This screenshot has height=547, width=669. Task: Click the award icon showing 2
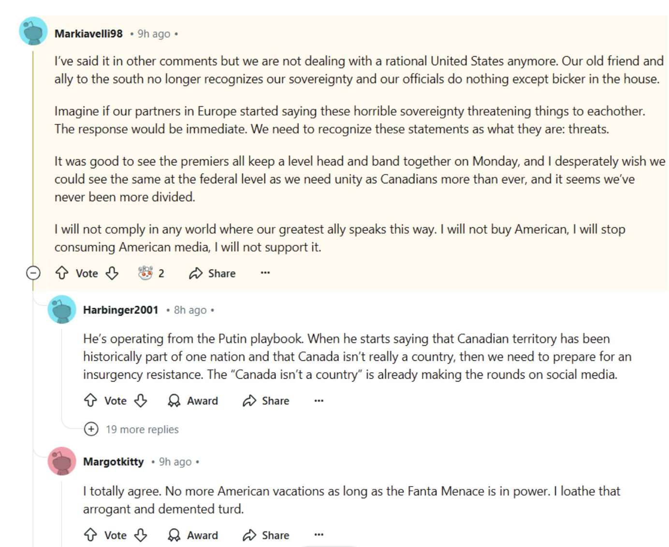pyautogui.click(x=151, y=273)
